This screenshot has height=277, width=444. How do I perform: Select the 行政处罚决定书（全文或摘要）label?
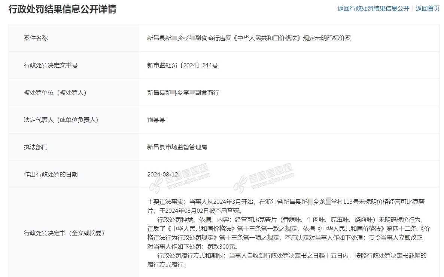click(x=64, y=233)
